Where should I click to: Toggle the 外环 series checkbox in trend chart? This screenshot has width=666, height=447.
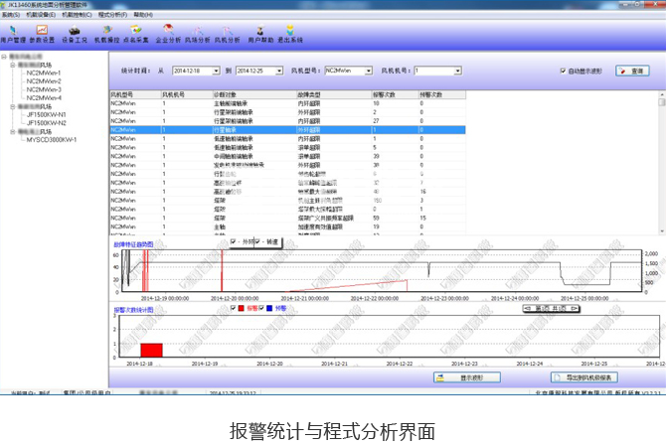coord(234,241)
